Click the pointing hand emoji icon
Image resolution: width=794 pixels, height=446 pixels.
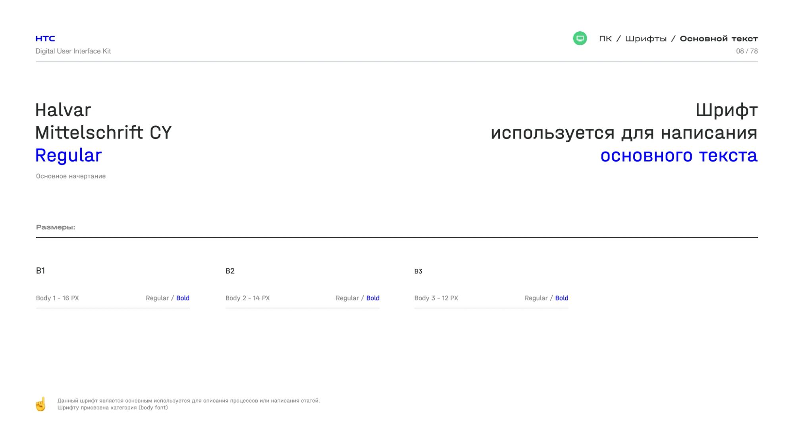[41, 404]
